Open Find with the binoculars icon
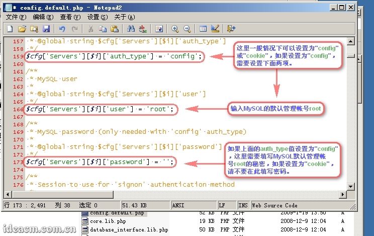Image resolution: width=374 pixels, height=236 pixels. [x=131, y=29]
